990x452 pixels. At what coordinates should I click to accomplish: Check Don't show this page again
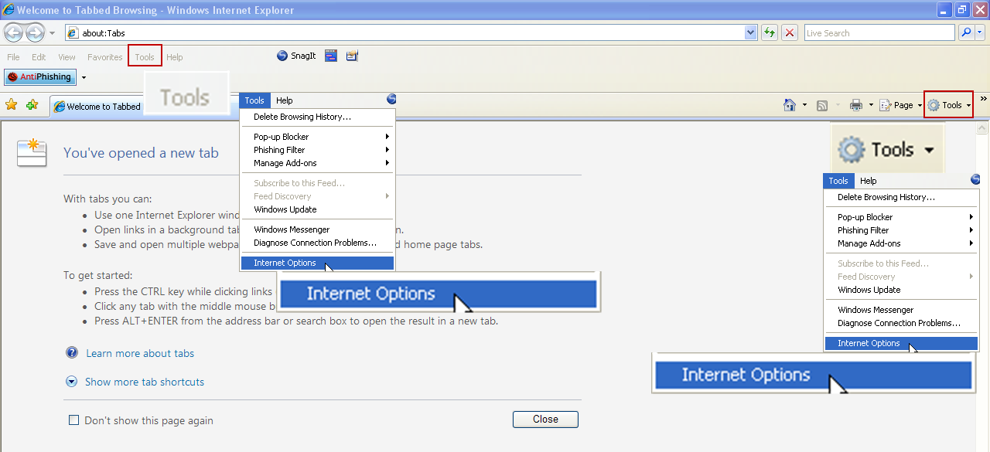click(74, 420)
